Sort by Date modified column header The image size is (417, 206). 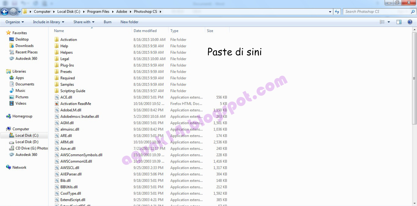point(145,31)
